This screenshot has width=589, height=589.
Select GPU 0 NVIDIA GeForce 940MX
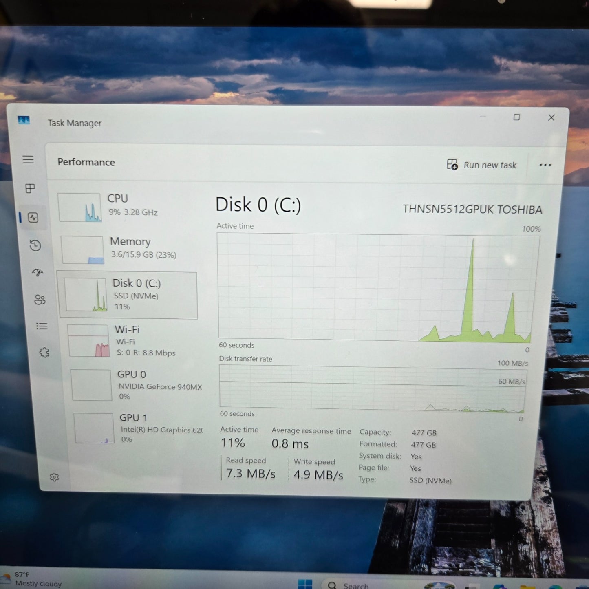tap(137, 385)
